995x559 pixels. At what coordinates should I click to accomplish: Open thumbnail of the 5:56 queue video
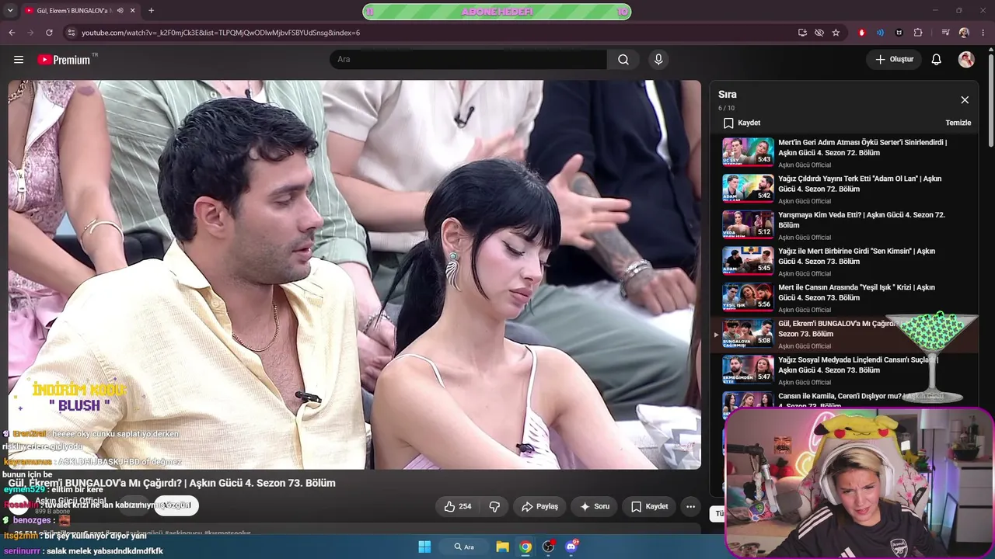point(748,297)
